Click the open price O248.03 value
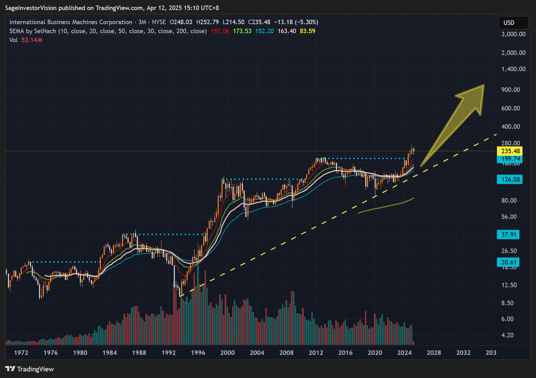 click(x=181, y=22)
